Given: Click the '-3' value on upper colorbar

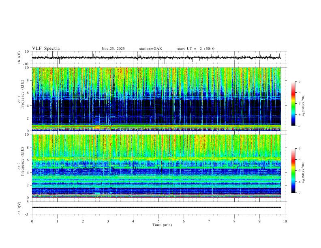Looking at the screenshot, I should pyautogui.click(x=299, y=81).
